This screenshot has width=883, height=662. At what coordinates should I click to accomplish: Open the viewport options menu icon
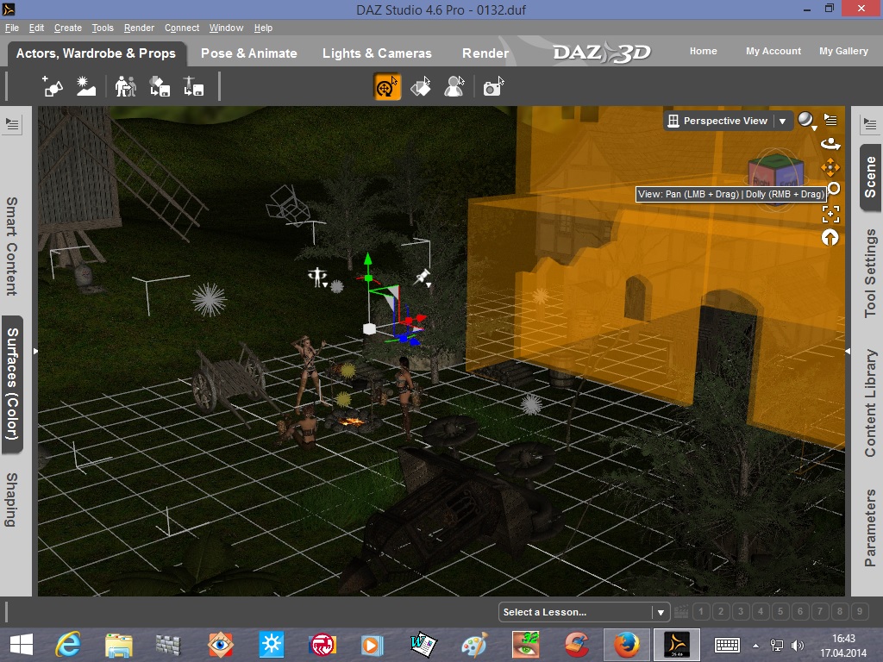point(830,119)
